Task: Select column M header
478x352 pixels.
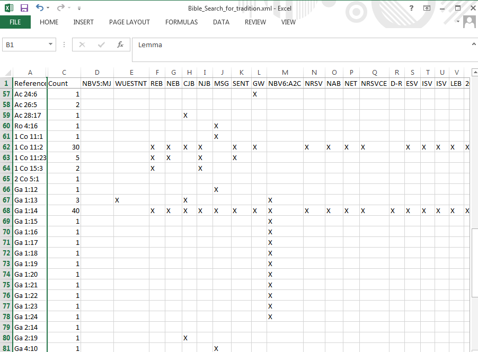Action: pos(285,73)
